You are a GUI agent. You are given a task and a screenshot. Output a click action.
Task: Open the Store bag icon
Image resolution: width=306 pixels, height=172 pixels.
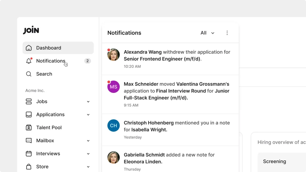click(x=29, y=167)
